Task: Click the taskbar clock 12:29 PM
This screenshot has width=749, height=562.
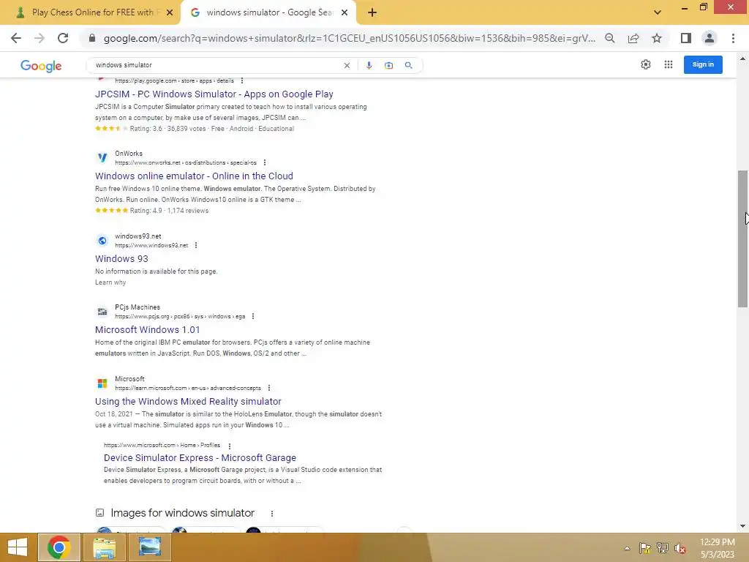Action: (717, 542)
